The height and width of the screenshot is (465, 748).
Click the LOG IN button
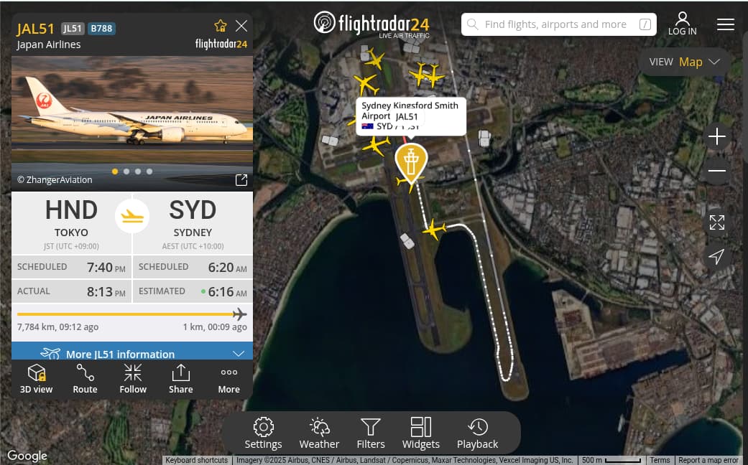[x=682, y=24]
